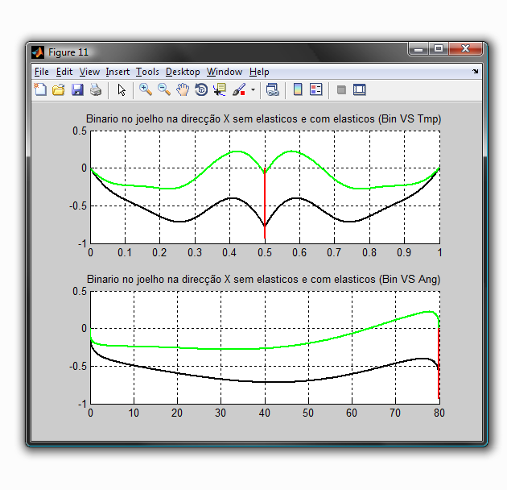Toggle the Data Cursor tool
This screenshot has height=490, width=507.
point(220,89)
